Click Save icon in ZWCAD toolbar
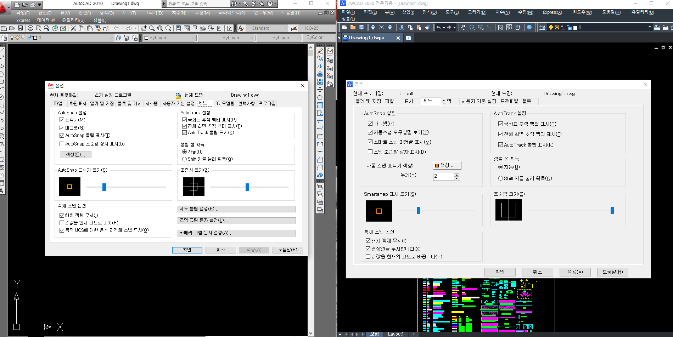 click(x=361, y=27)
